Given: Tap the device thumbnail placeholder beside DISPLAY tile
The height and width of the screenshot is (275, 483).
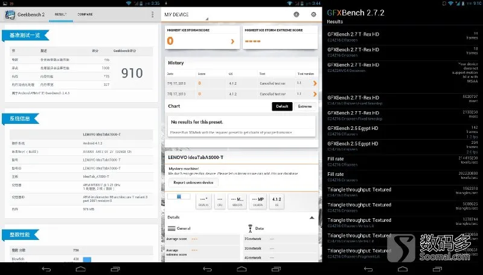Looking at the screenshot, I should [179, 196].
